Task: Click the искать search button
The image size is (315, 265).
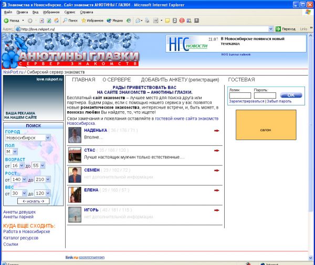Action: pyautogui.click(x=34, y=201)
